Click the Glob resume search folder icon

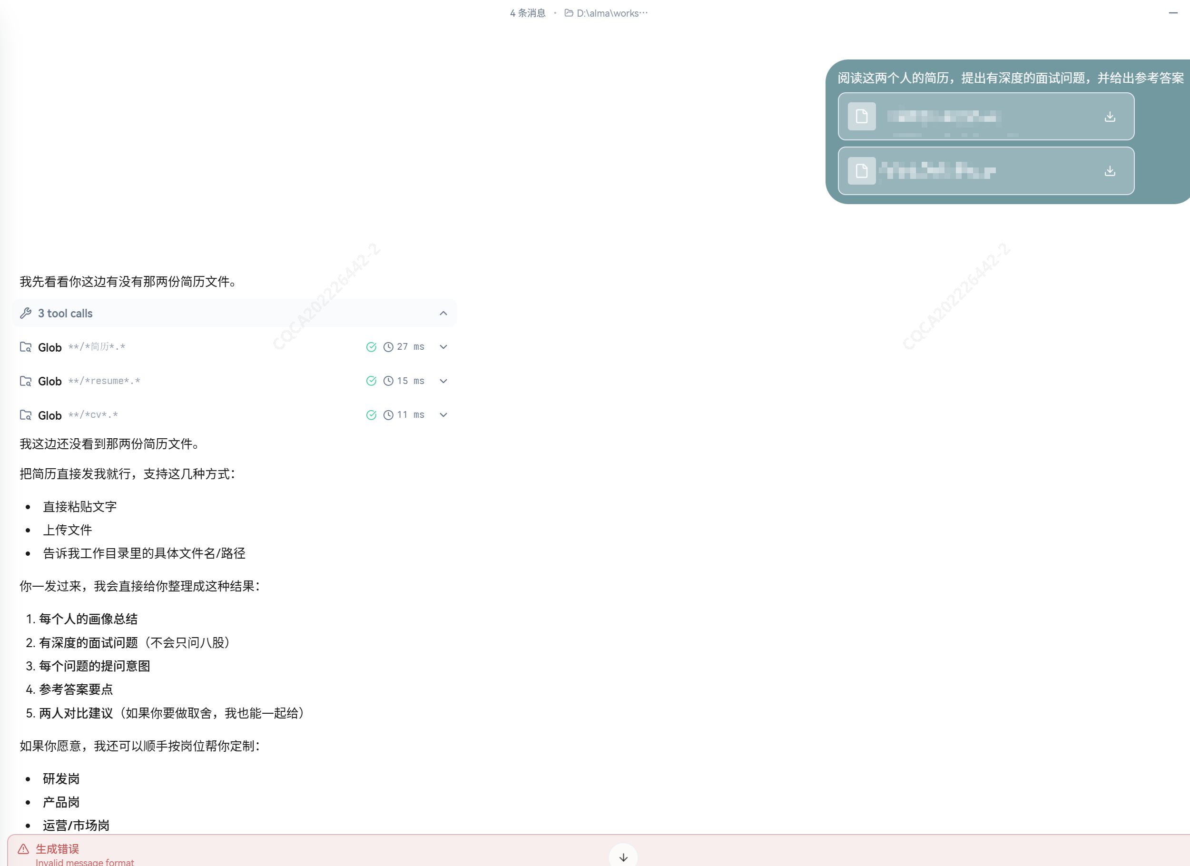pyautogui.click(x=26, y=381)
